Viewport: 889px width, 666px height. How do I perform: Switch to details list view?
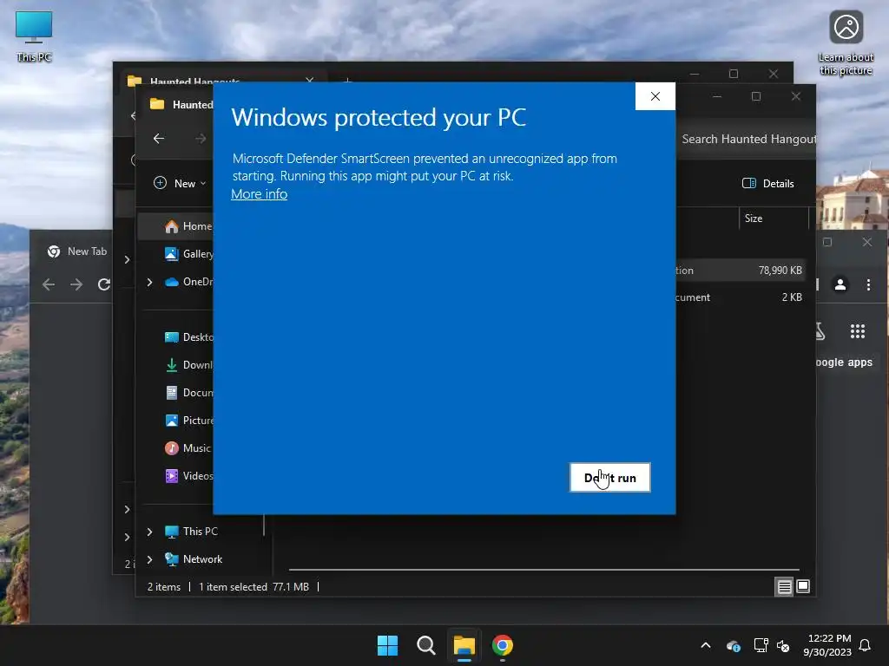coord(784,587)
